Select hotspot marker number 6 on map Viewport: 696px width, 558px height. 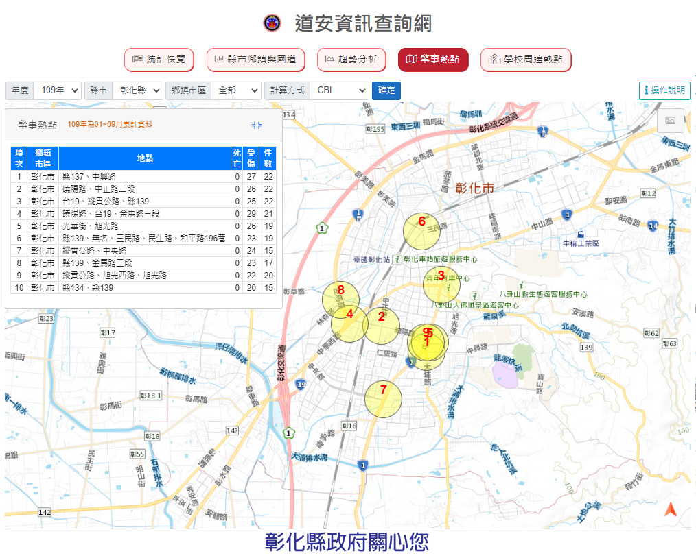tap(421, 231)
